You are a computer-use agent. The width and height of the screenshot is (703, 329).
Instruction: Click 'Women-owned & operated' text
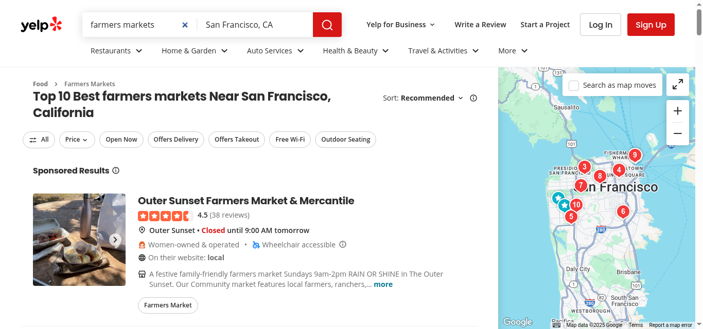click(x=194, y=245)
